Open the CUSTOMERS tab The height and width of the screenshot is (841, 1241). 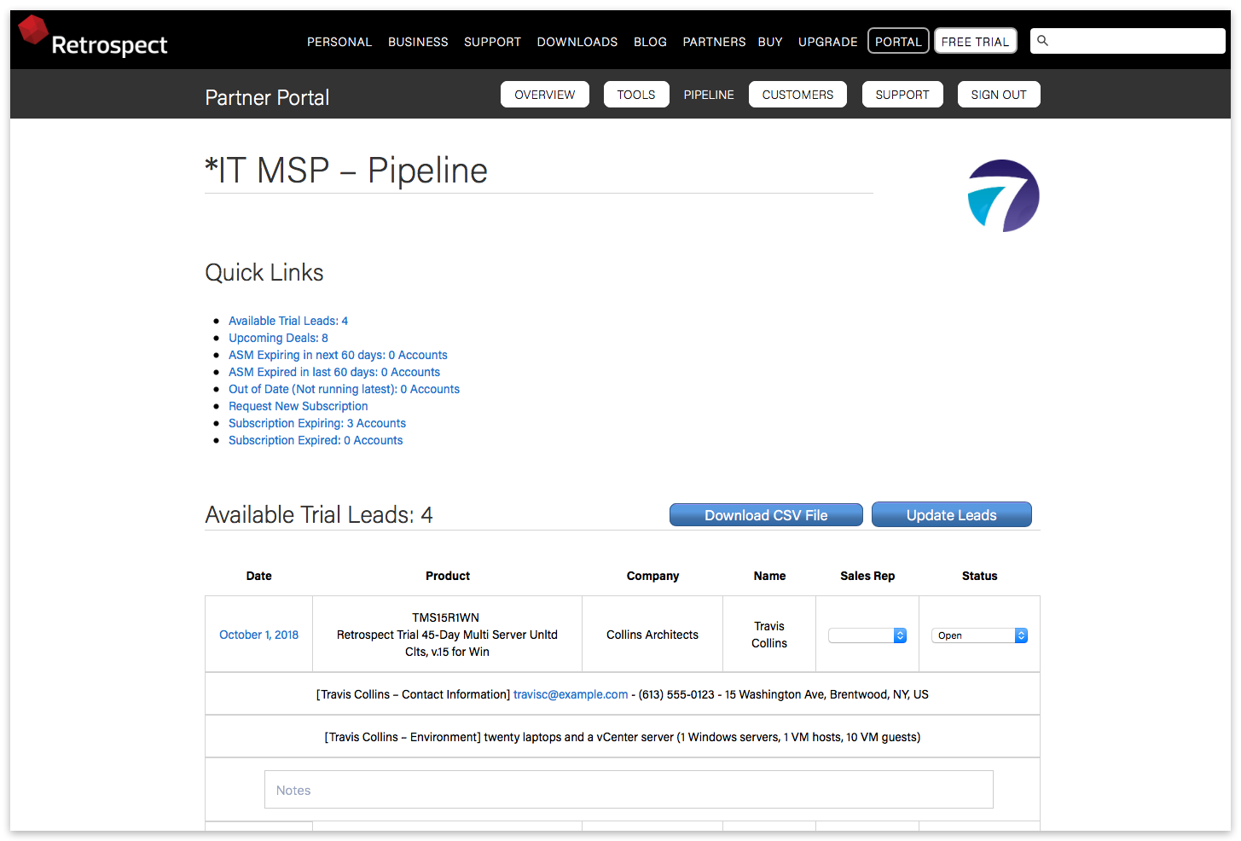coord(797,95)
